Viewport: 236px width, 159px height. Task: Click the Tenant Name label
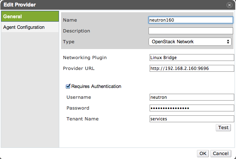(x=82, y=119)
